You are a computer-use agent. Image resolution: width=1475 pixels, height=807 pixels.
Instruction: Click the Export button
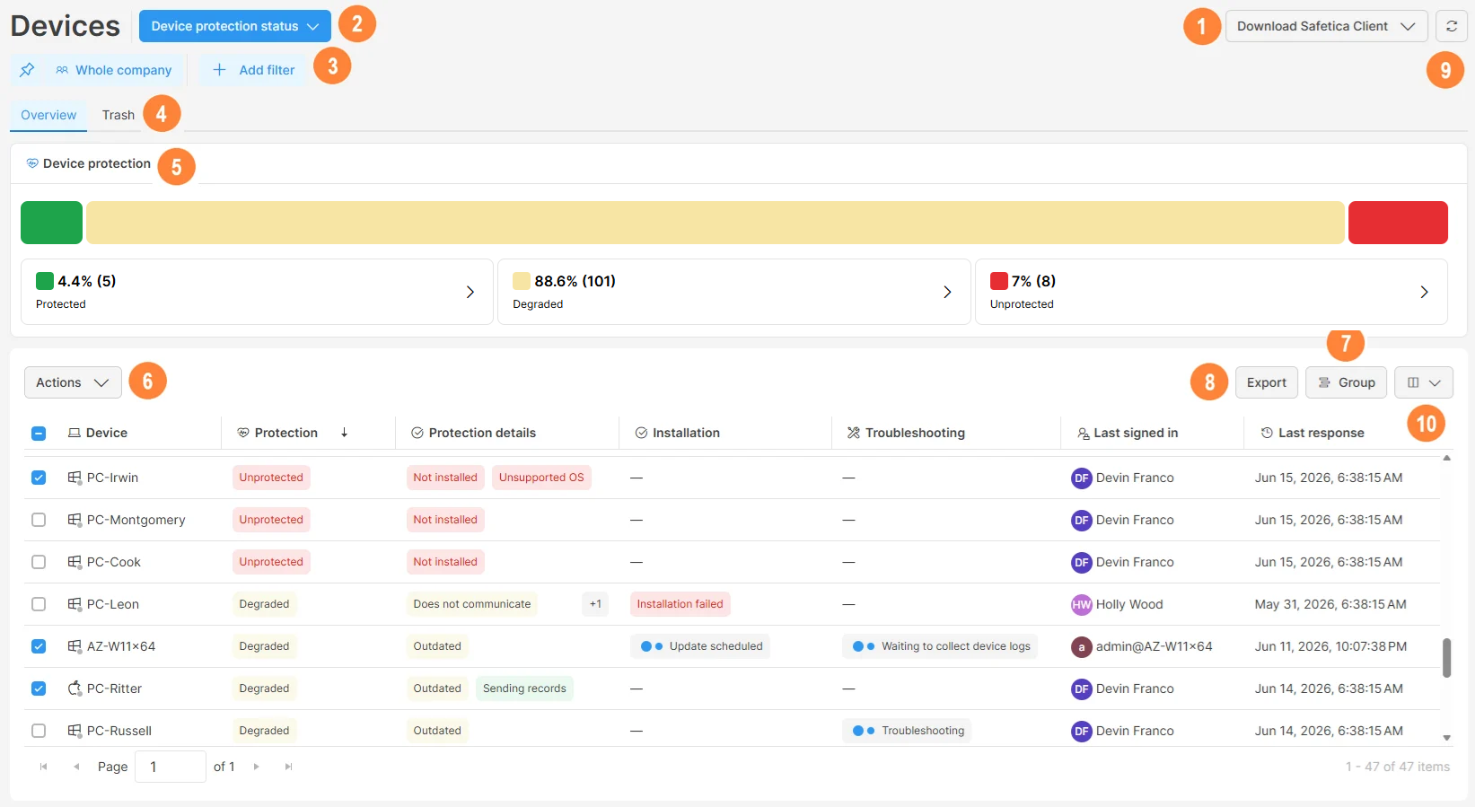click(1266, 382)
